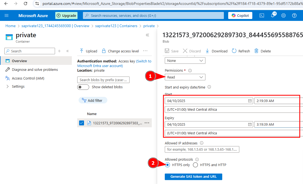Screen dimensions: 303x184
Task: Toggle Show deleted blobs switch
Action: click(83, 87)
